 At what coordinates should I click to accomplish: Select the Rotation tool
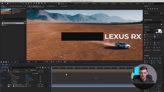click(21, 3)
